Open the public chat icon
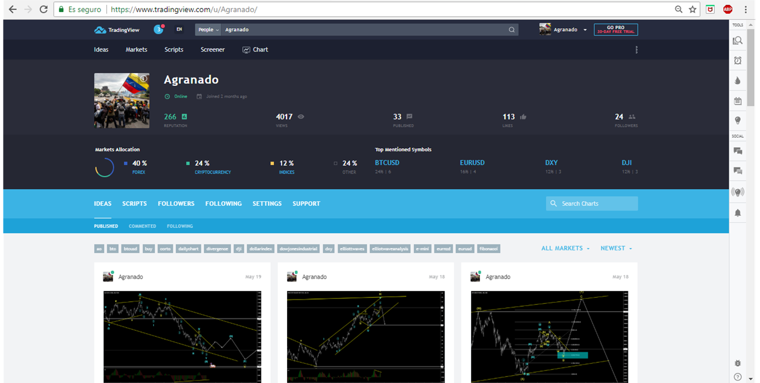Image resolution: width=760 pixels, height=383 pixels. 738,151
